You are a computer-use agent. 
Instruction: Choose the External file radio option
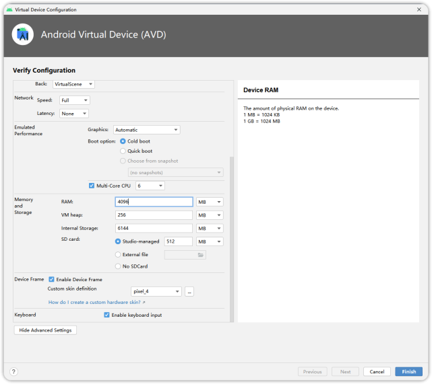pos(118,255)
